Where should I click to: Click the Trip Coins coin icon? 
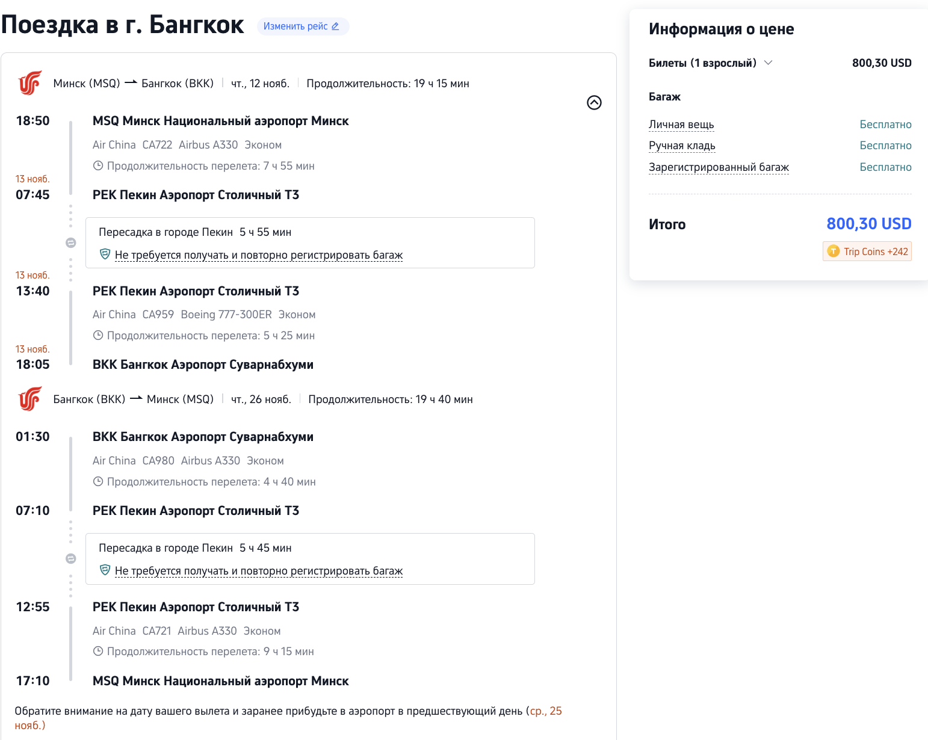click(833, 251)
